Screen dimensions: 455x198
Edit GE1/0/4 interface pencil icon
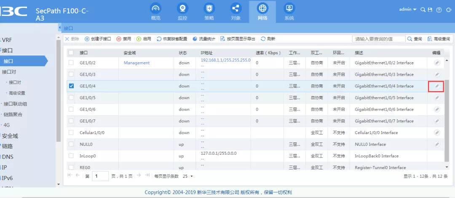click(437, 86)
